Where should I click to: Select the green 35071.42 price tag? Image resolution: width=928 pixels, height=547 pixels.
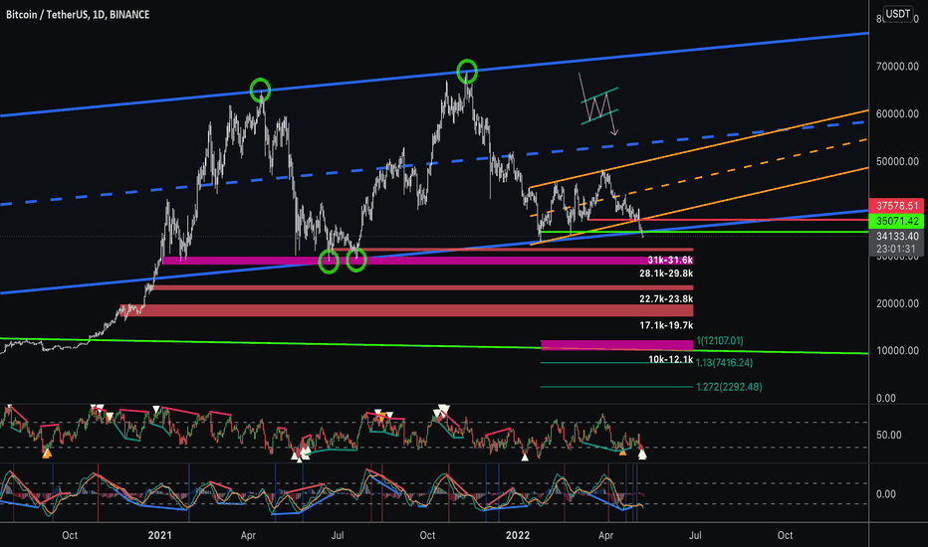pos(896,221)
